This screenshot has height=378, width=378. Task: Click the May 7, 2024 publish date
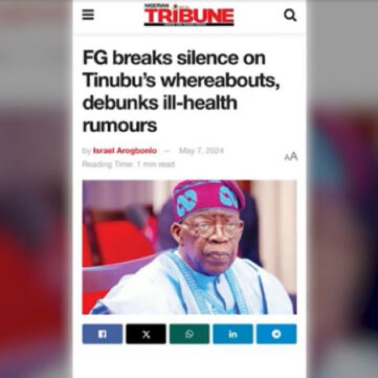[x=202, y=151]
